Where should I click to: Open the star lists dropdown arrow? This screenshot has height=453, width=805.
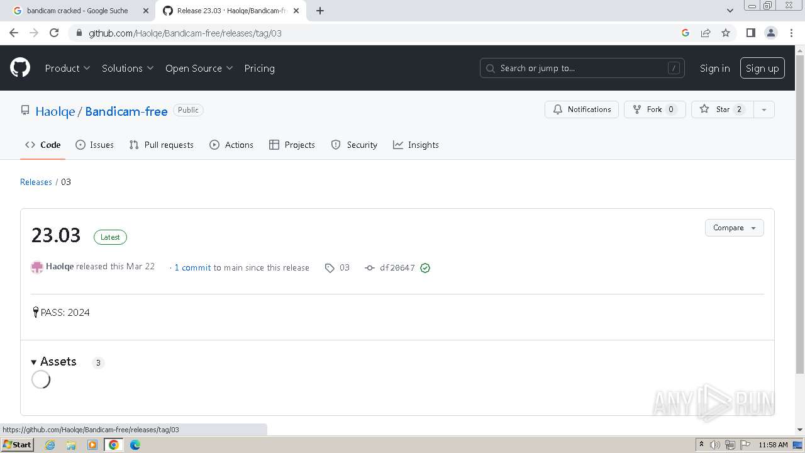764,109
